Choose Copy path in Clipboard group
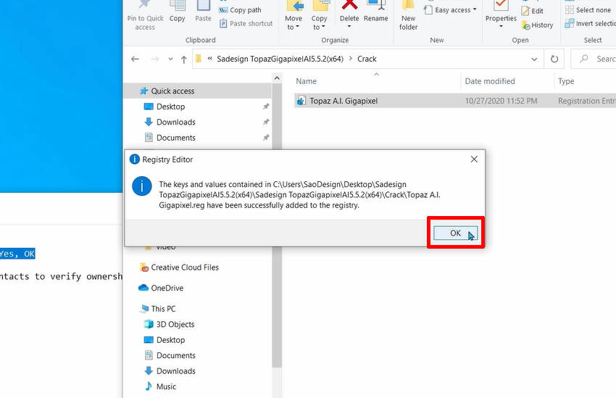616x398 pixels. [x=240, y=10]
